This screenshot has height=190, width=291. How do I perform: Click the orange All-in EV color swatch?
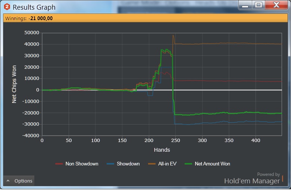[151, 164]
